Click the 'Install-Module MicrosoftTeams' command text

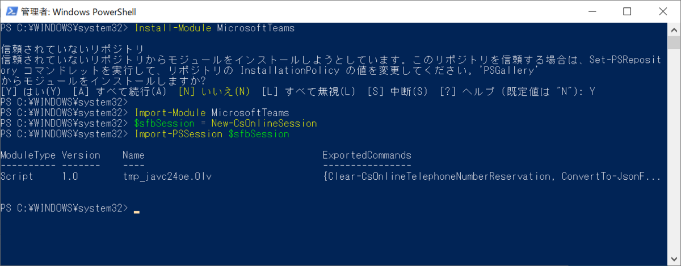[215, 28]
